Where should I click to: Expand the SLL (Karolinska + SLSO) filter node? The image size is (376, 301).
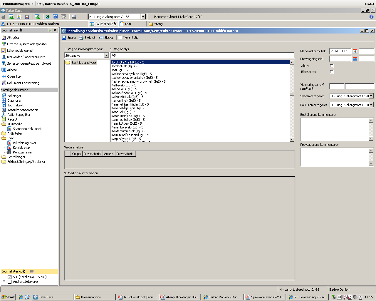click(4, 277)
